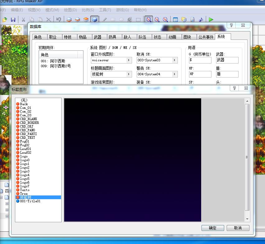
Task: Start playtest with the green play icon
Action: 211,20
